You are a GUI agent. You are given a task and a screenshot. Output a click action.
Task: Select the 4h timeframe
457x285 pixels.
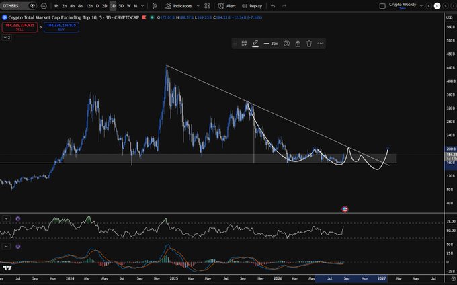72,6
